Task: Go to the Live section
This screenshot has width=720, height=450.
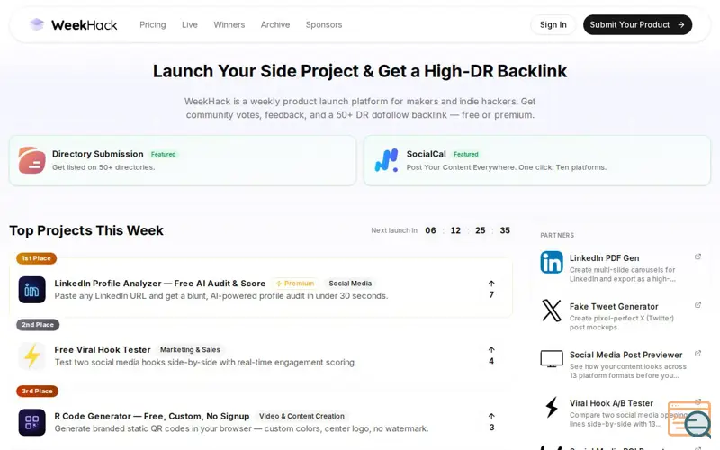Action: (x=190, y=25)
